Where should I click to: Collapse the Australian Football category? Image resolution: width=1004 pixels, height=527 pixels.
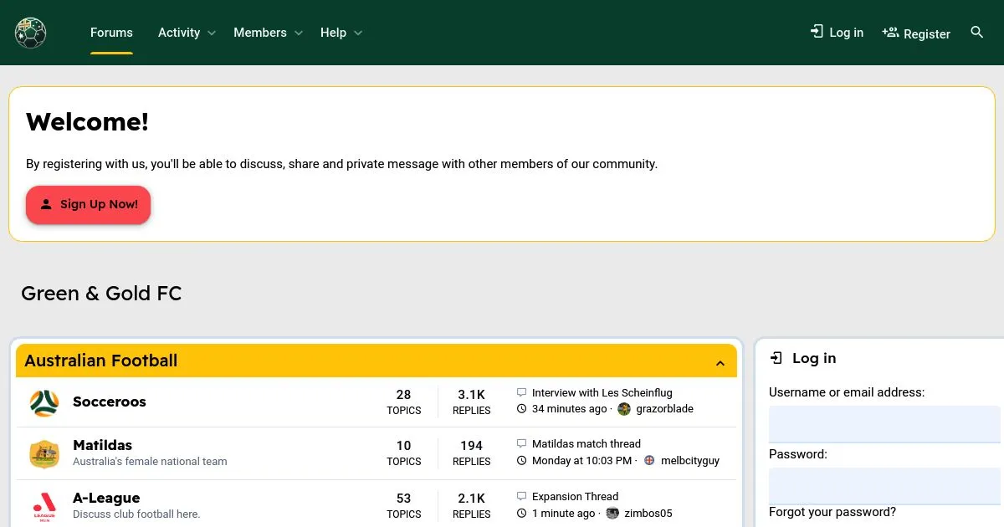[720, 363]
